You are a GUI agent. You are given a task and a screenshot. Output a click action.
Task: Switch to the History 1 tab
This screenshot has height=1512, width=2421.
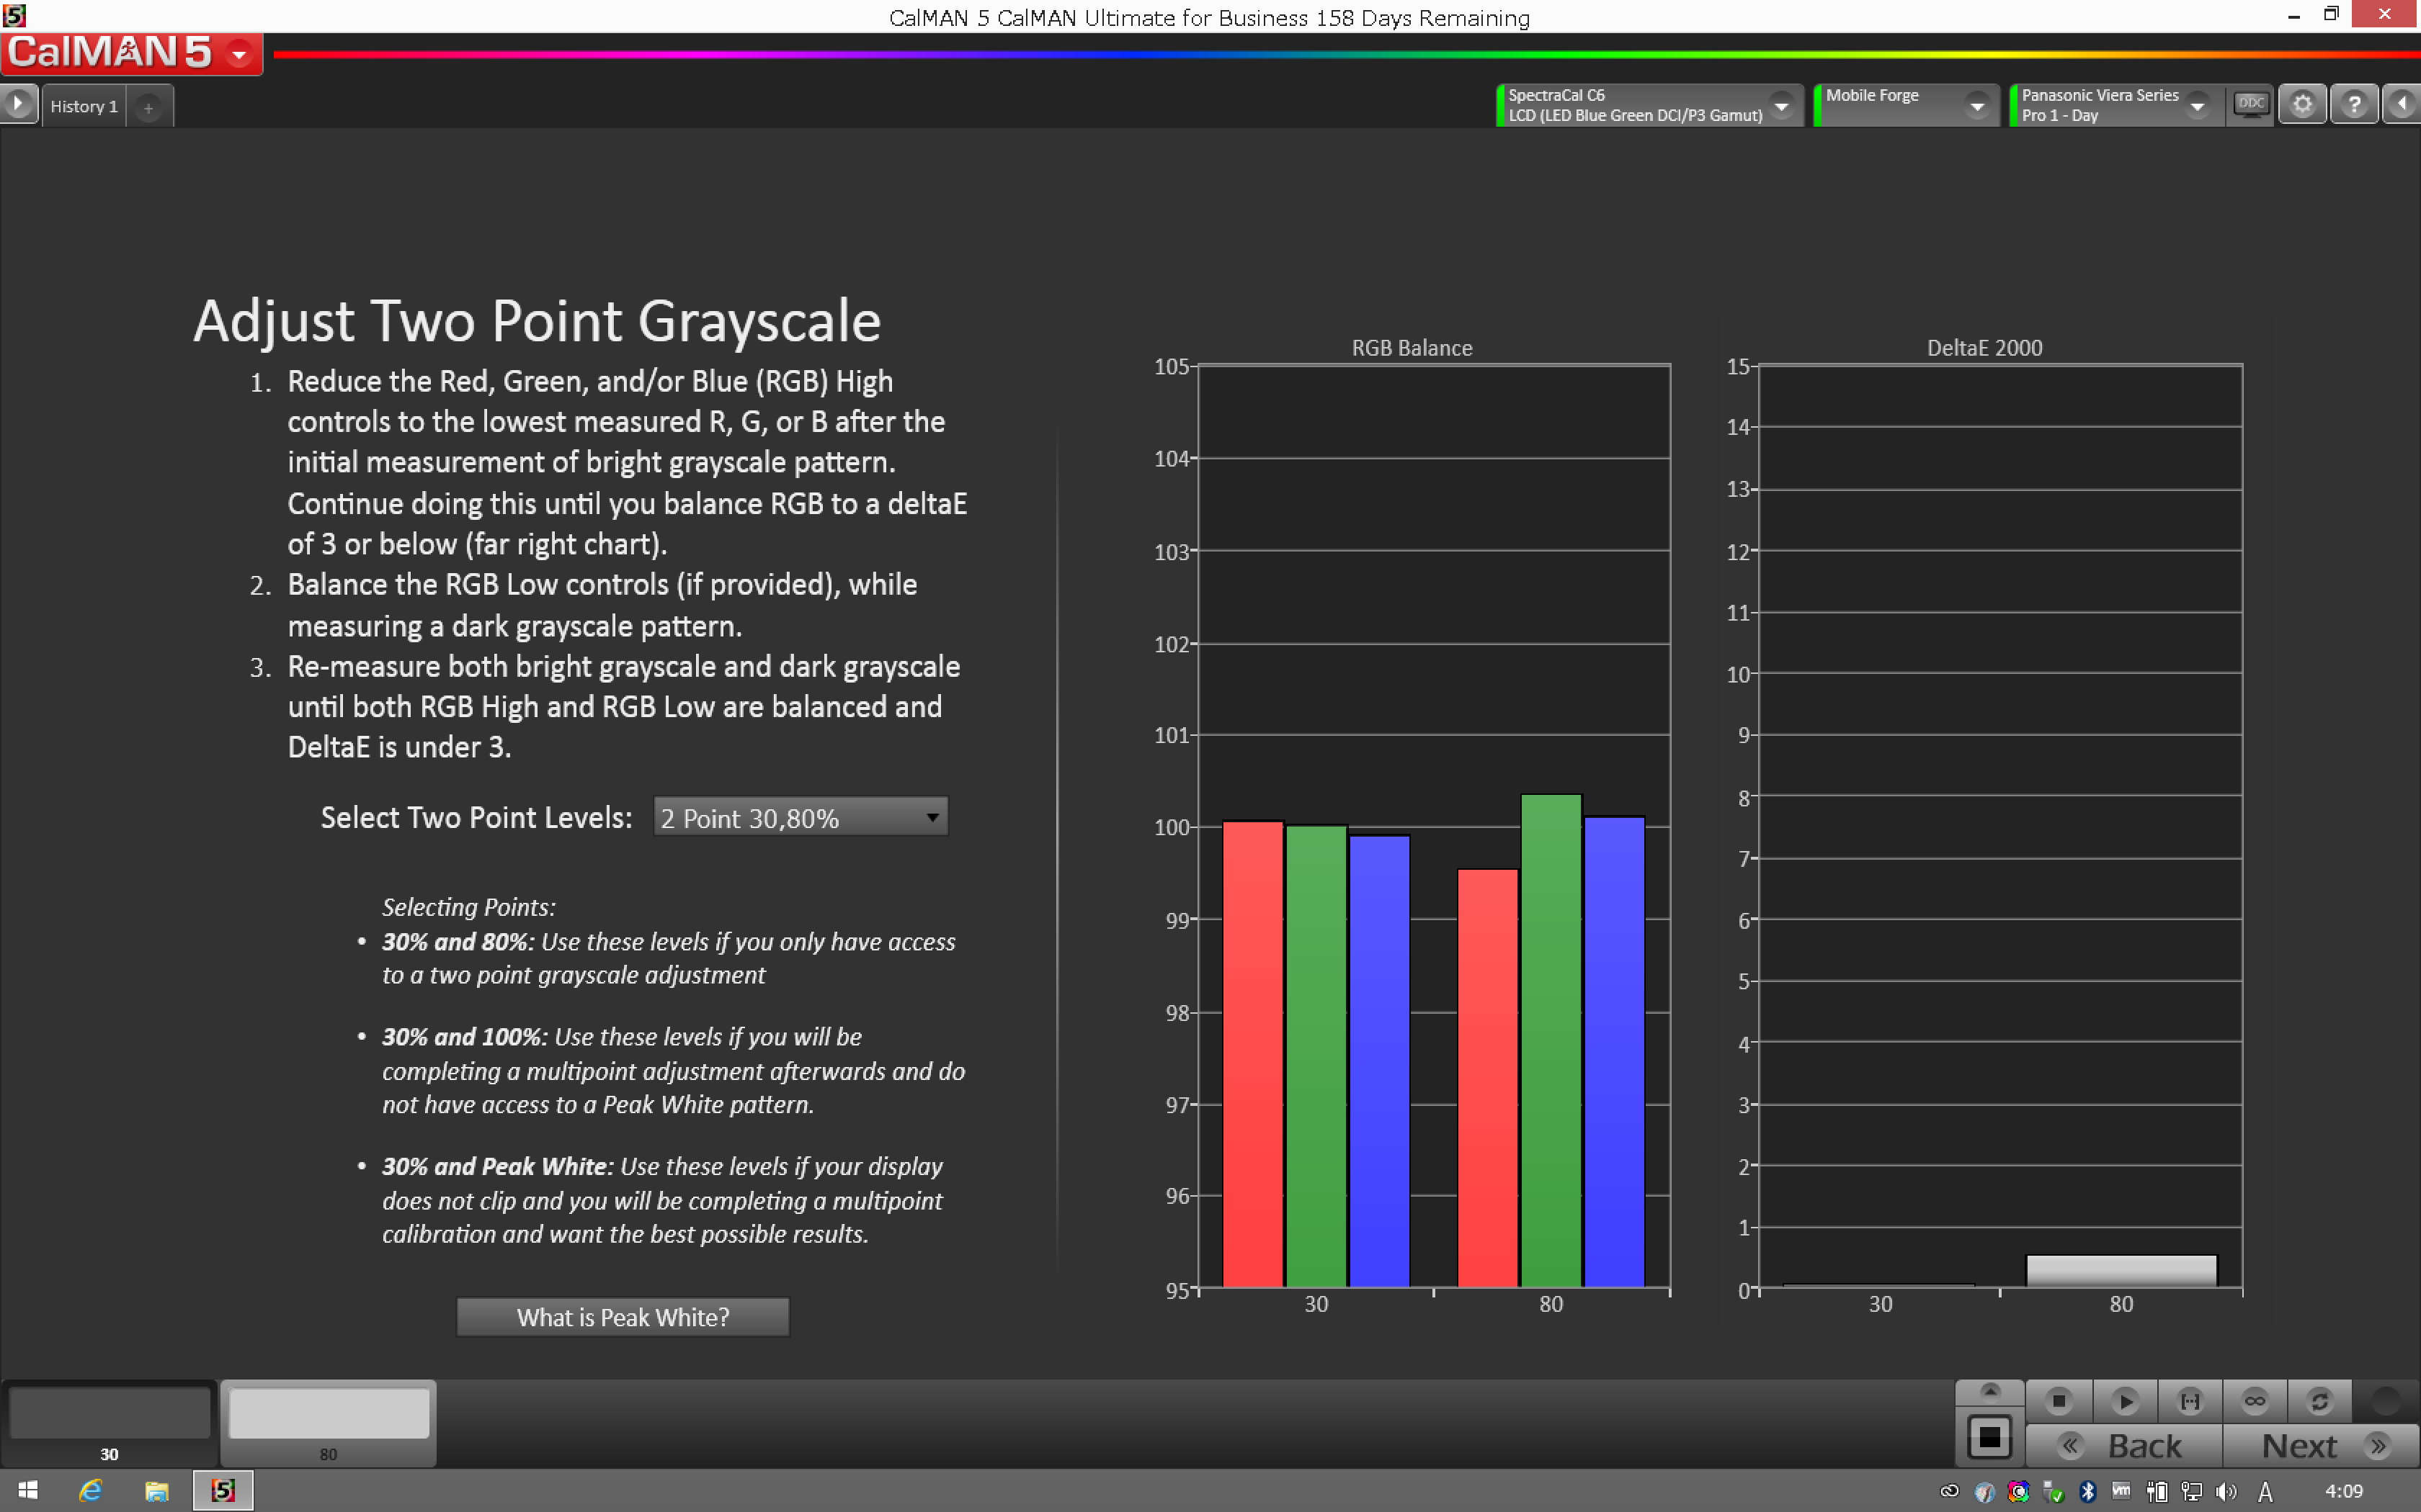pyautogui.click(x=84, y=106)
